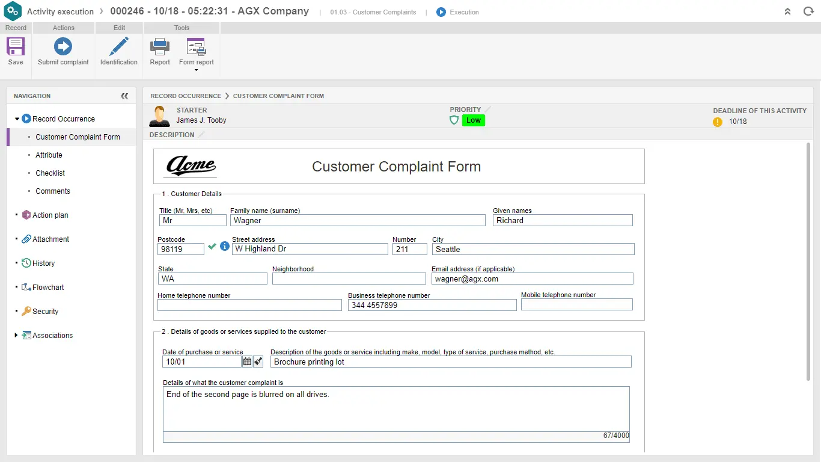Clear purchase date with brush icon
Viewport: 821px width, 462px height.
pyautogui.click(x=258, y=362)
